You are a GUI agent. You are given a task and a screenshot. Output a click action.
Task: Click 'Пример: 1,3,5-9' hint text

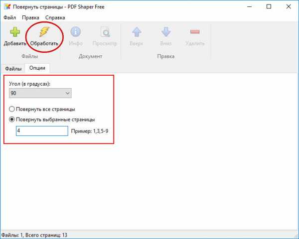(x=90, y=131)
